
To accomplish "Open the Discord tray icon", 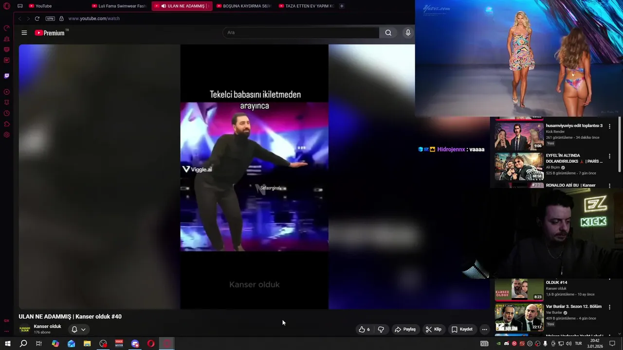I will pyautogui.click(x=507, y=344).
